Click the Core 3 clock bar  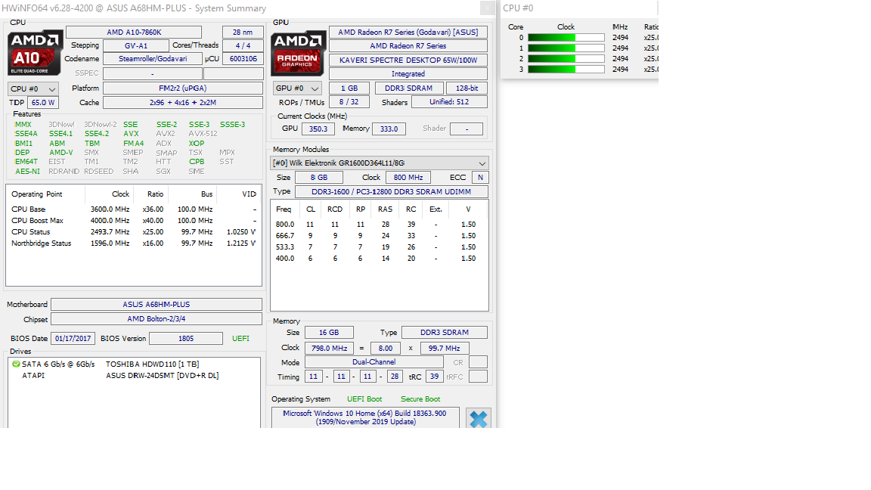566,70
